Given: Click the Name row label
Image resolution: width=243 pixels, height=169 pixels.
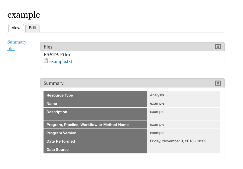Looking at the screenshot, I should point(52,104).
